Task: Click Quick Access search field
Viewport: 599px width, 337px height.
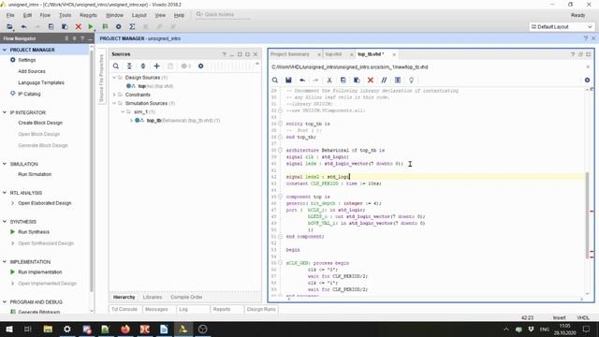Action: pyautogui.click(x=223, y=15)
